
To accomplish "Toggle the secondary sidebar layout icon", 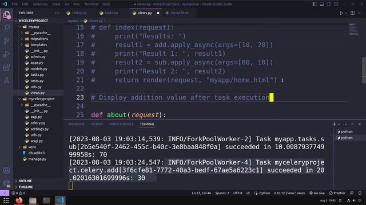I will [x=329, y=4].
